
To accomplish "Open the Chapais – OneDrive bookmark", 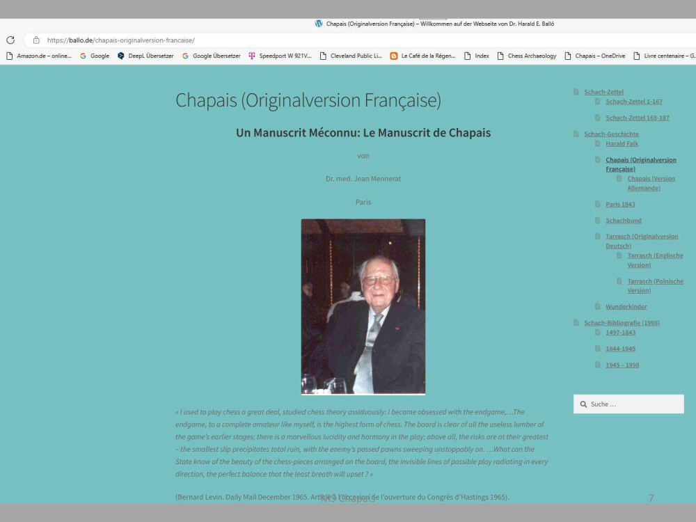I will 594,56.
